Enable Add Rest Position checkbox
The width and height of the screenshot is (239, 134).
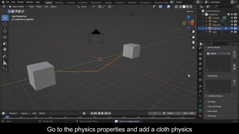point(207,96)
